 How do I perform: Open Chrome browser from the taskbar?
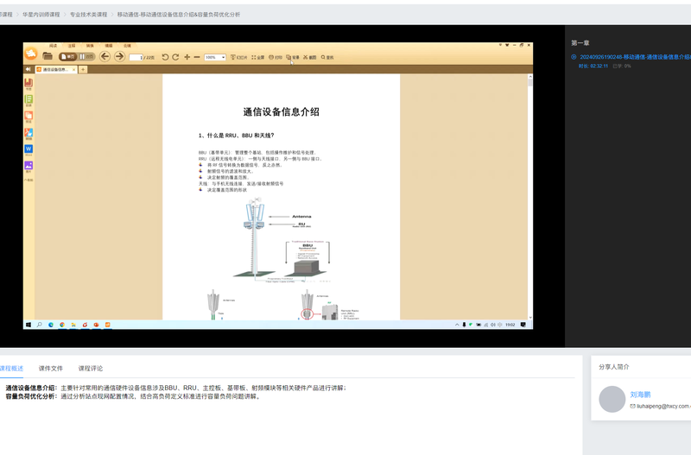coord(62,325)
